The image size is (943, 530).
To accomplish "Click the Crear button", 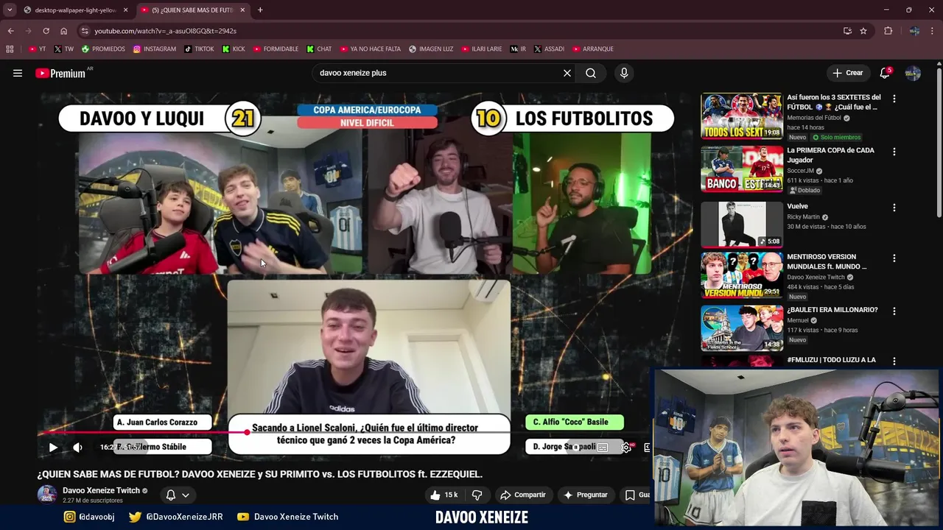I will (x=848, y=73).
